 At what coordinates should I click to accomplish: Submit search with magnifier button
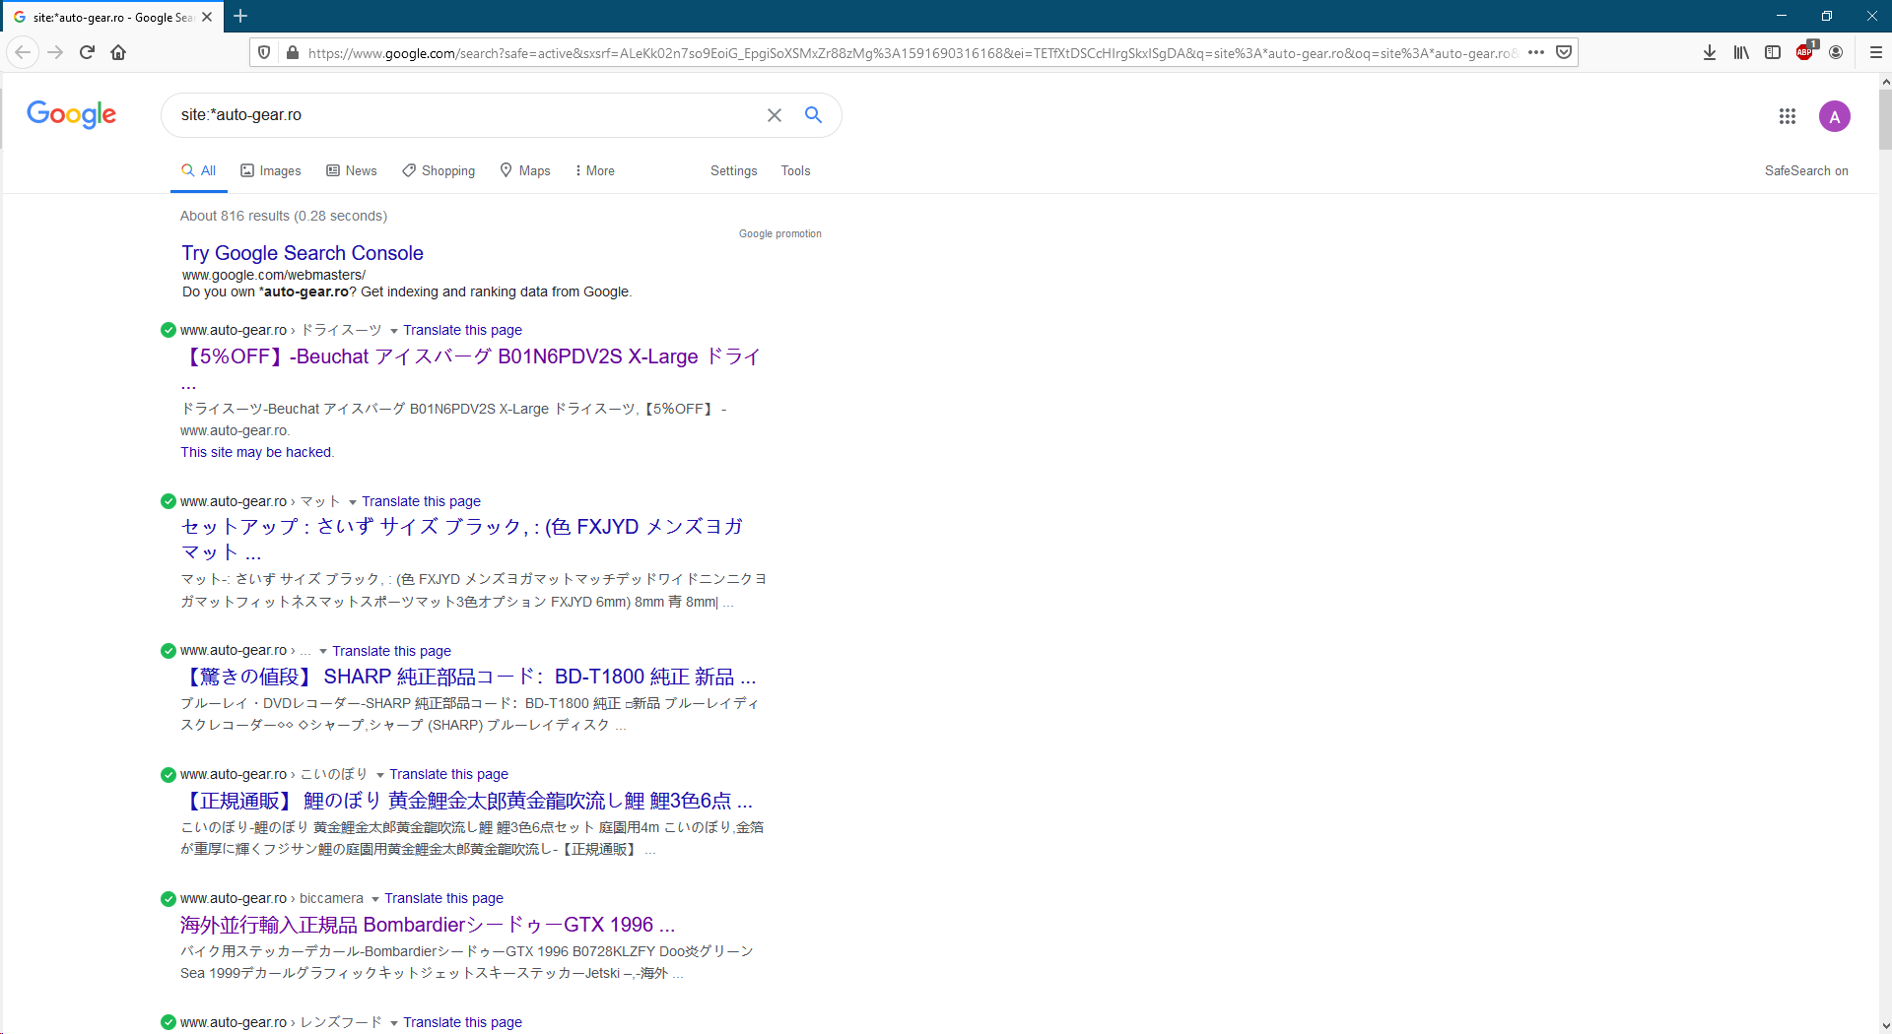(x=813, y=115)
